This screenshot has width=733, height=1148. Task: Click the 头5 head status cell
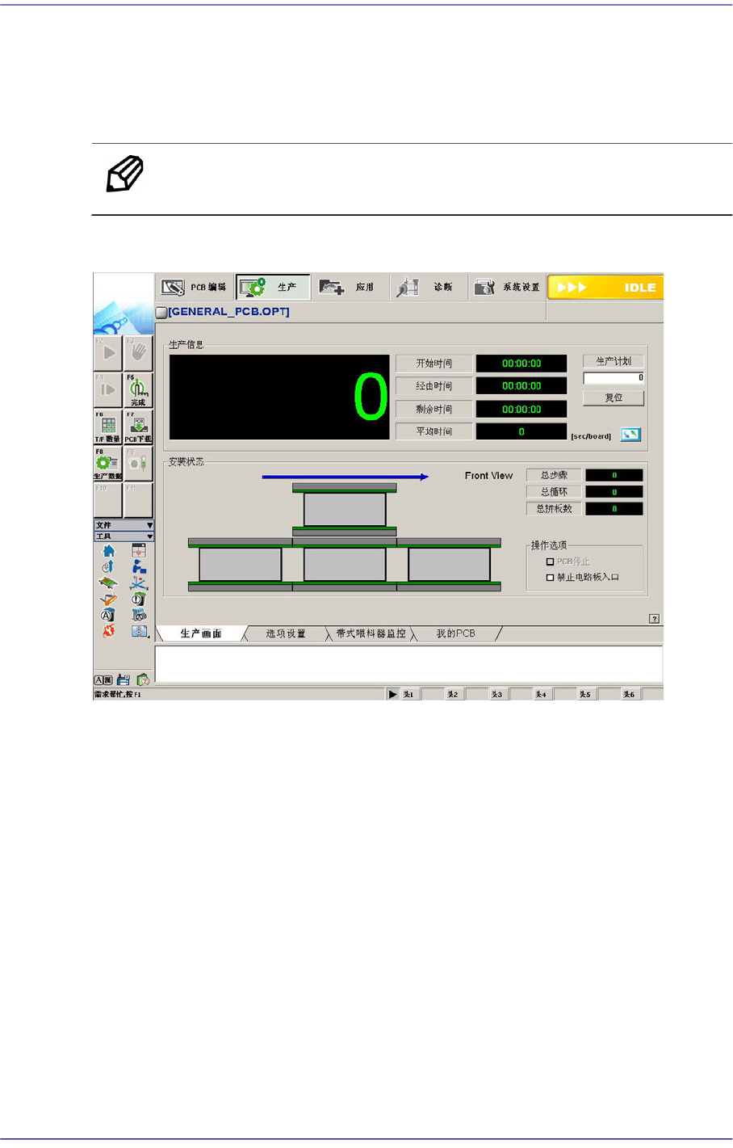click(585, 694)
